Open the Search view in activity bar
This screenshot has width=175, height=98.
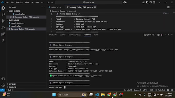tap(3, 14)
